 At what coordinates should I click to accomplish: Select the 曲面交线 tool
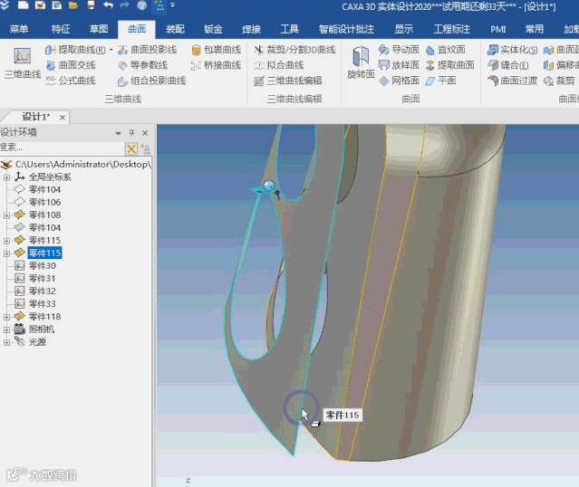tap(71, 65)
